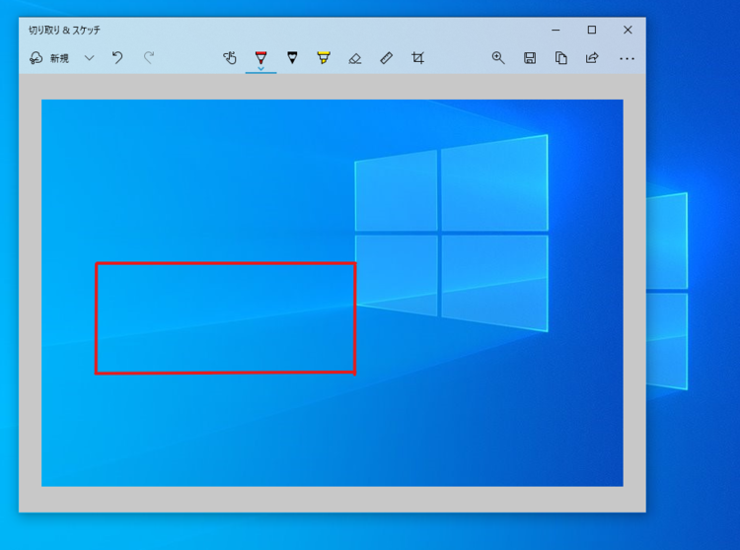This screenshot has height=550, width=740.
Task: Expand the dropdown arrow beside 新規
Action: (89, 58)
